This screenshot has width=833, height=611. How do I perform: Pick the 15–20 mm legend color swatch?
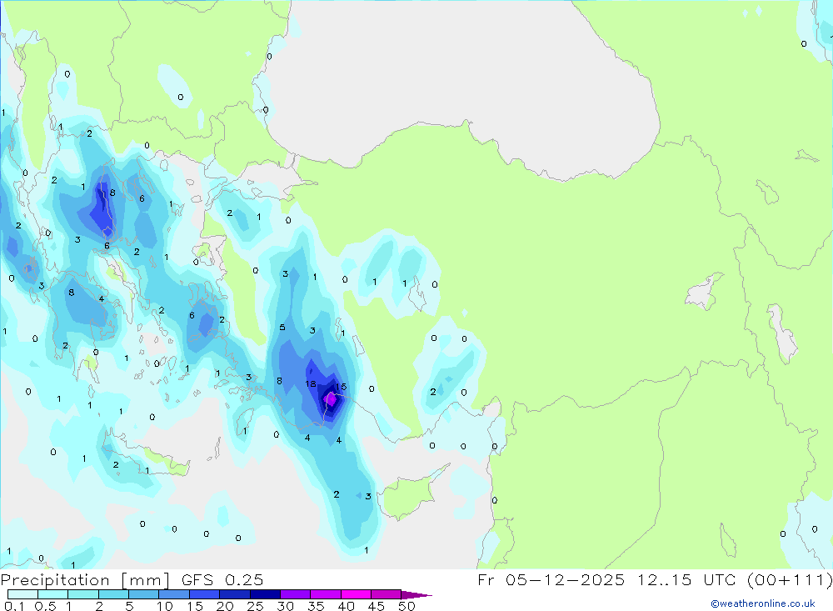coord(204,594)
